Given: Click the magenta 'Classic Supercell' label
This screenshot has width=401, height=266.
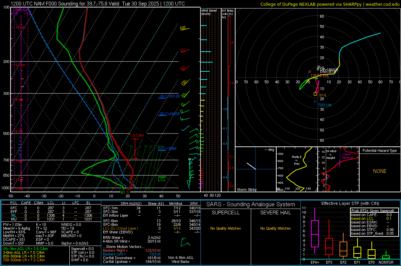Looking at the screenshot, I should pos(347,156).
